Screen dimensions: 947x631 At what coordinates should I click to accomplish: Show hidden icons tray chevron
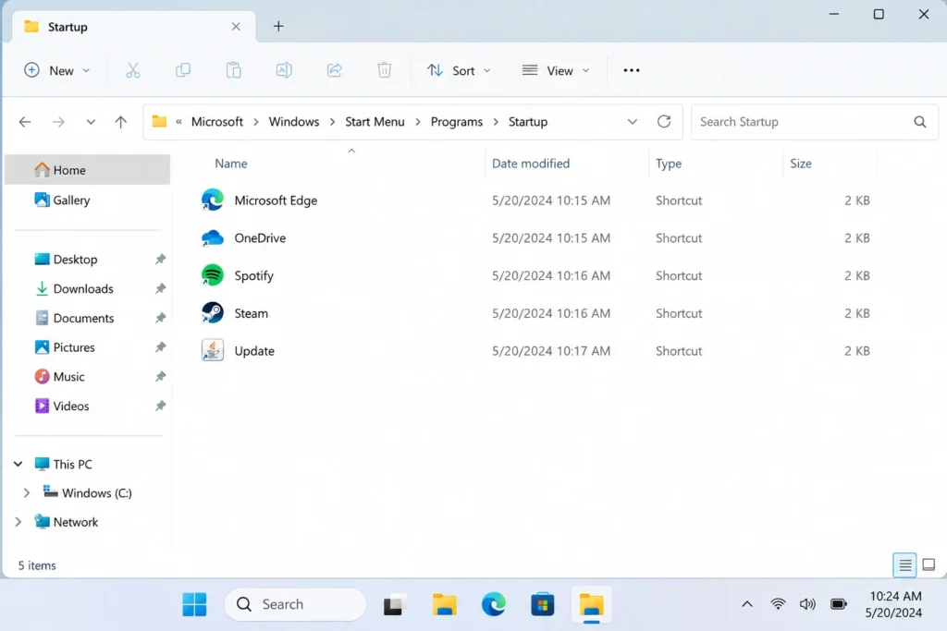point(747,604)
